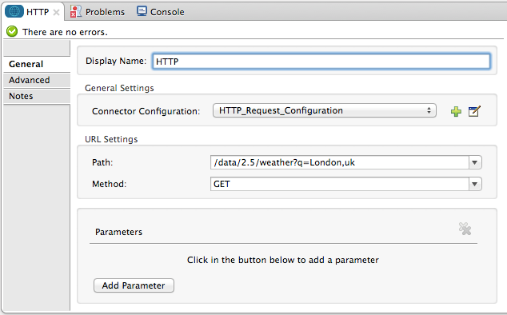
Task: Click the remove parameter icon
Action: point(465,229)
